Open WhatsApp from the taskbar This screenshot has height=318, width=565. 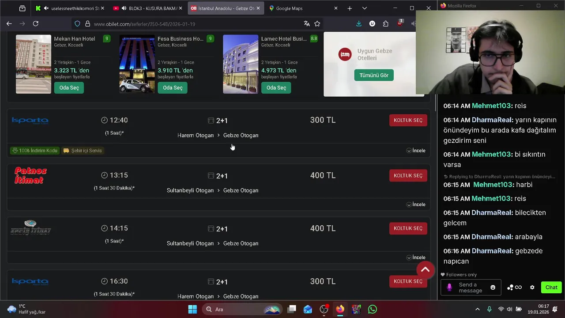[373, 309]
